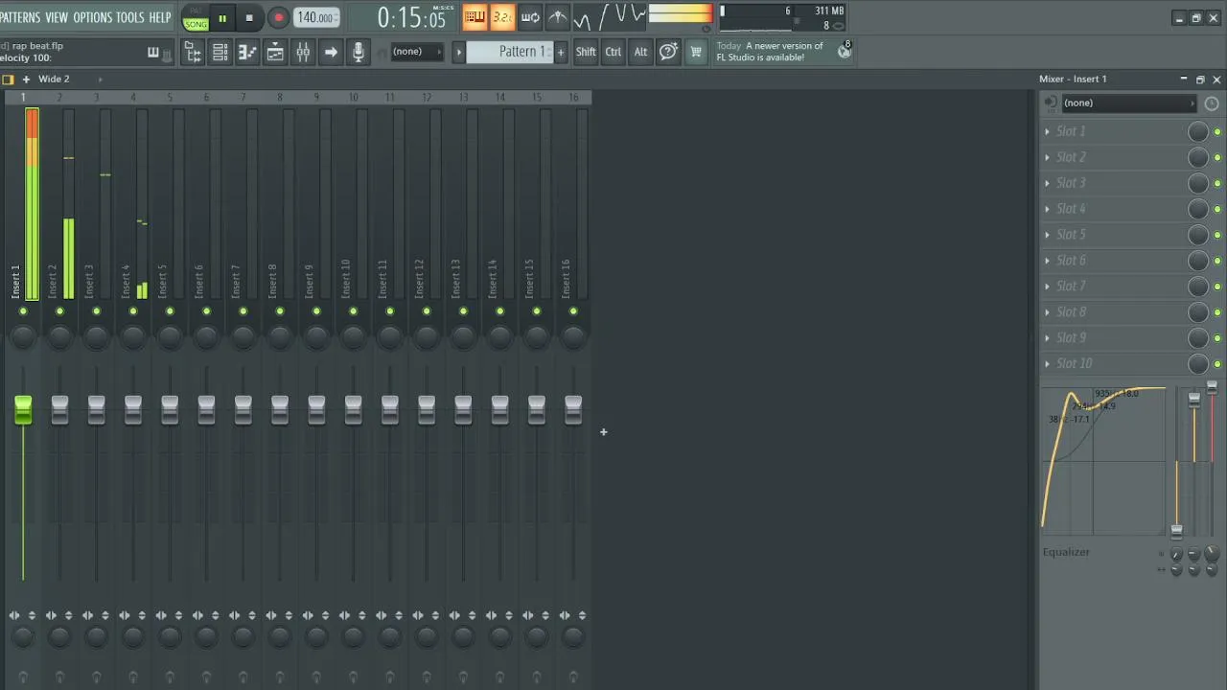Screen dimensions: 1227x690
Task: Click the yellow square mixer menu icon
Action: coord(8,79)
